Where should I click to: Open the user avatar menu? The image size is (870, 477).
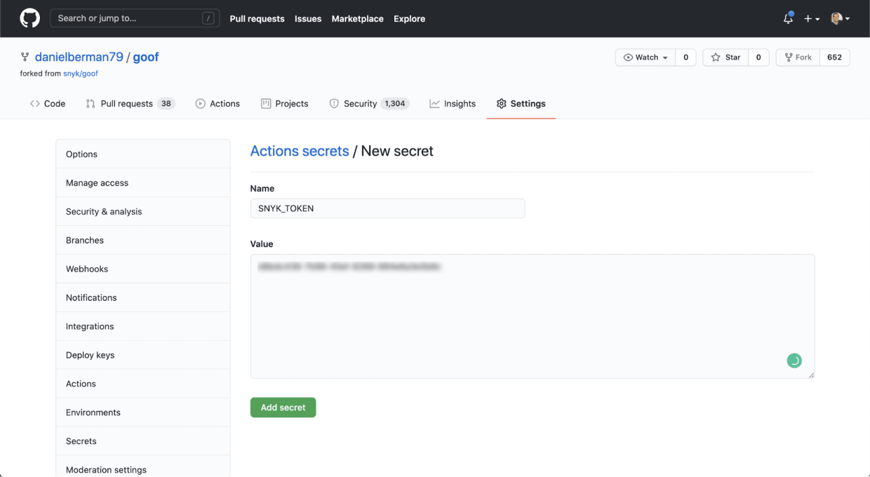[x=840, y=19]
